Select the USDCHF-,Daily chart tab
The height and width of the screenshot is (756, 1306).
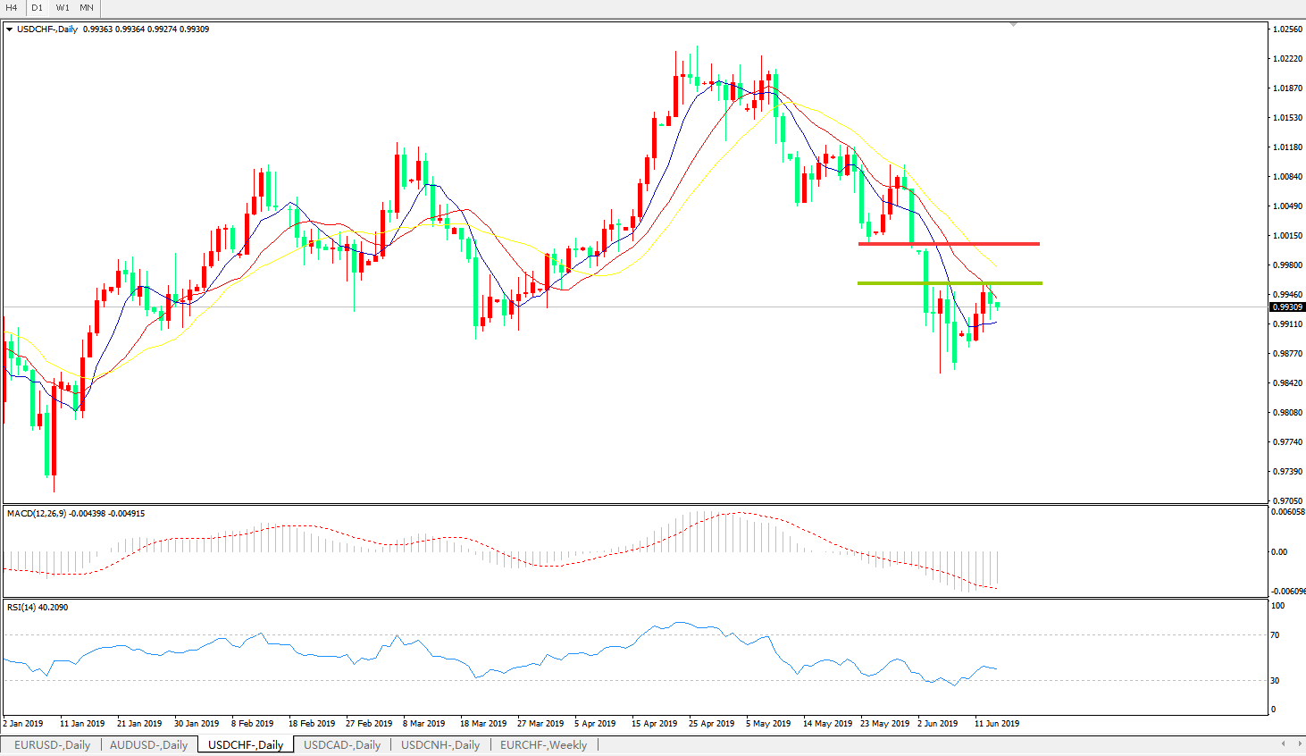245,744
